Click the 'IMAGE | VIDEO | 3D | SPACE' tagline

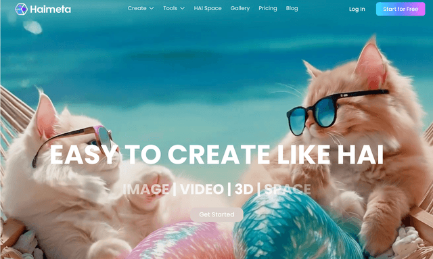pyautogui.click(x=216, y=189)
